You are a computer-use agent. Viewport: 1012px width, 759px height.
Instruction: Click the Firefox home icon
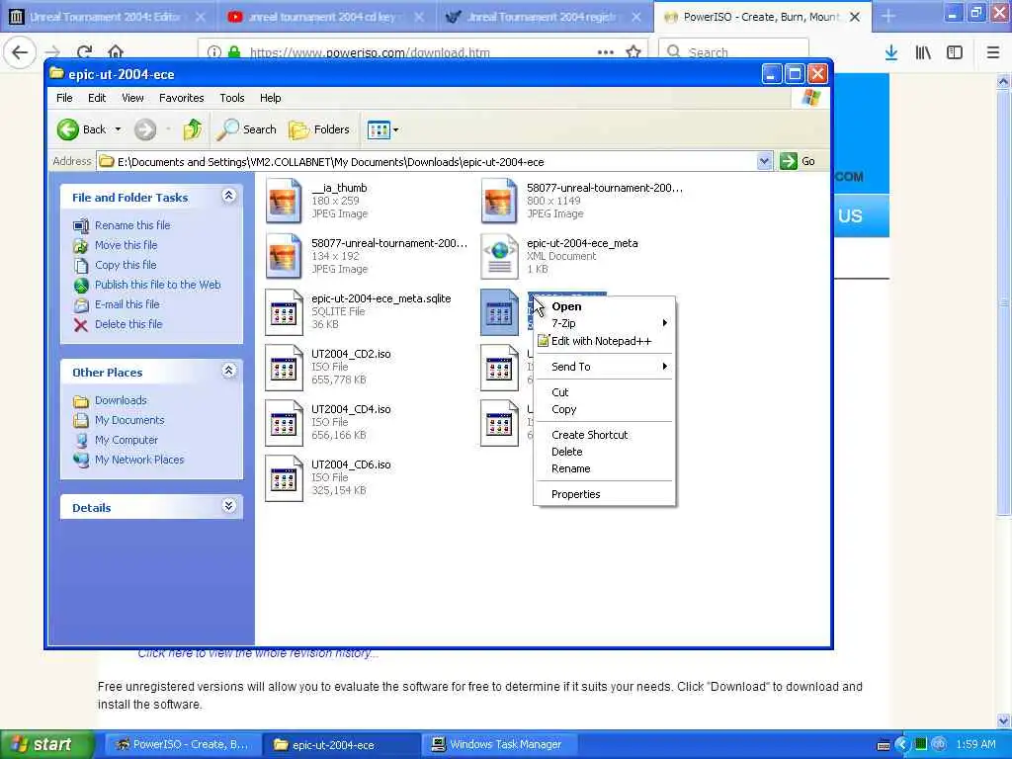click(116, 52)
